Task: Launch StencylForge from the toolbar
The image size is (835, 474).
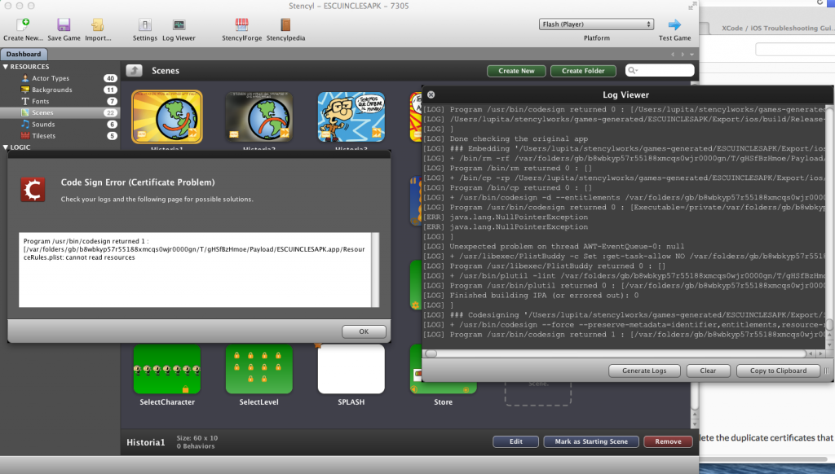Action: [x=241, y=24]
